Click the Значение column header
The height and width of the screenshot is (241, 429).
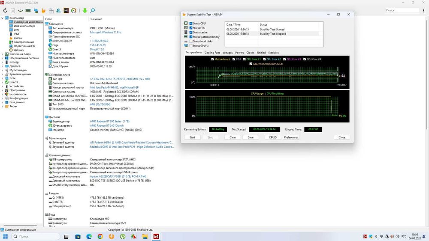[96, 19]
